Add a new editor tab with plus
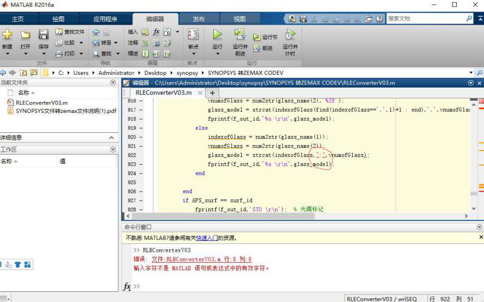The height and width of the screenshot is (302, 484). pos(212,92)
